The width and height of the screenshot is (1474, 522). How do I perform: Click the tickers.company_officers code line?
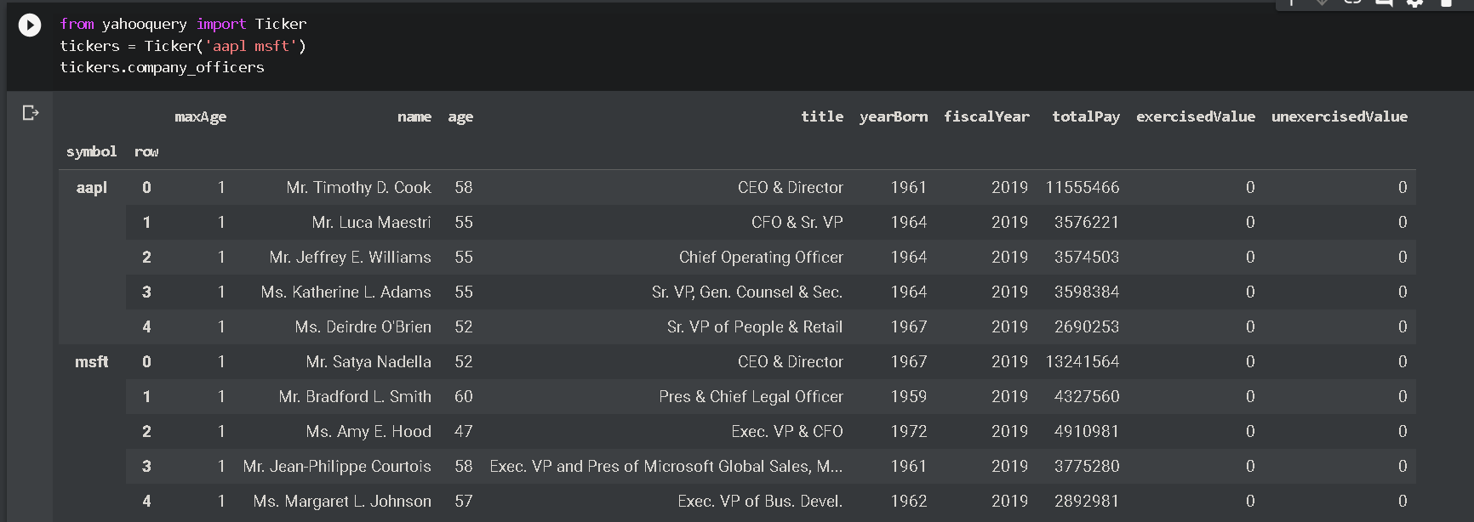pyautogui.click(x=162, y=67)
